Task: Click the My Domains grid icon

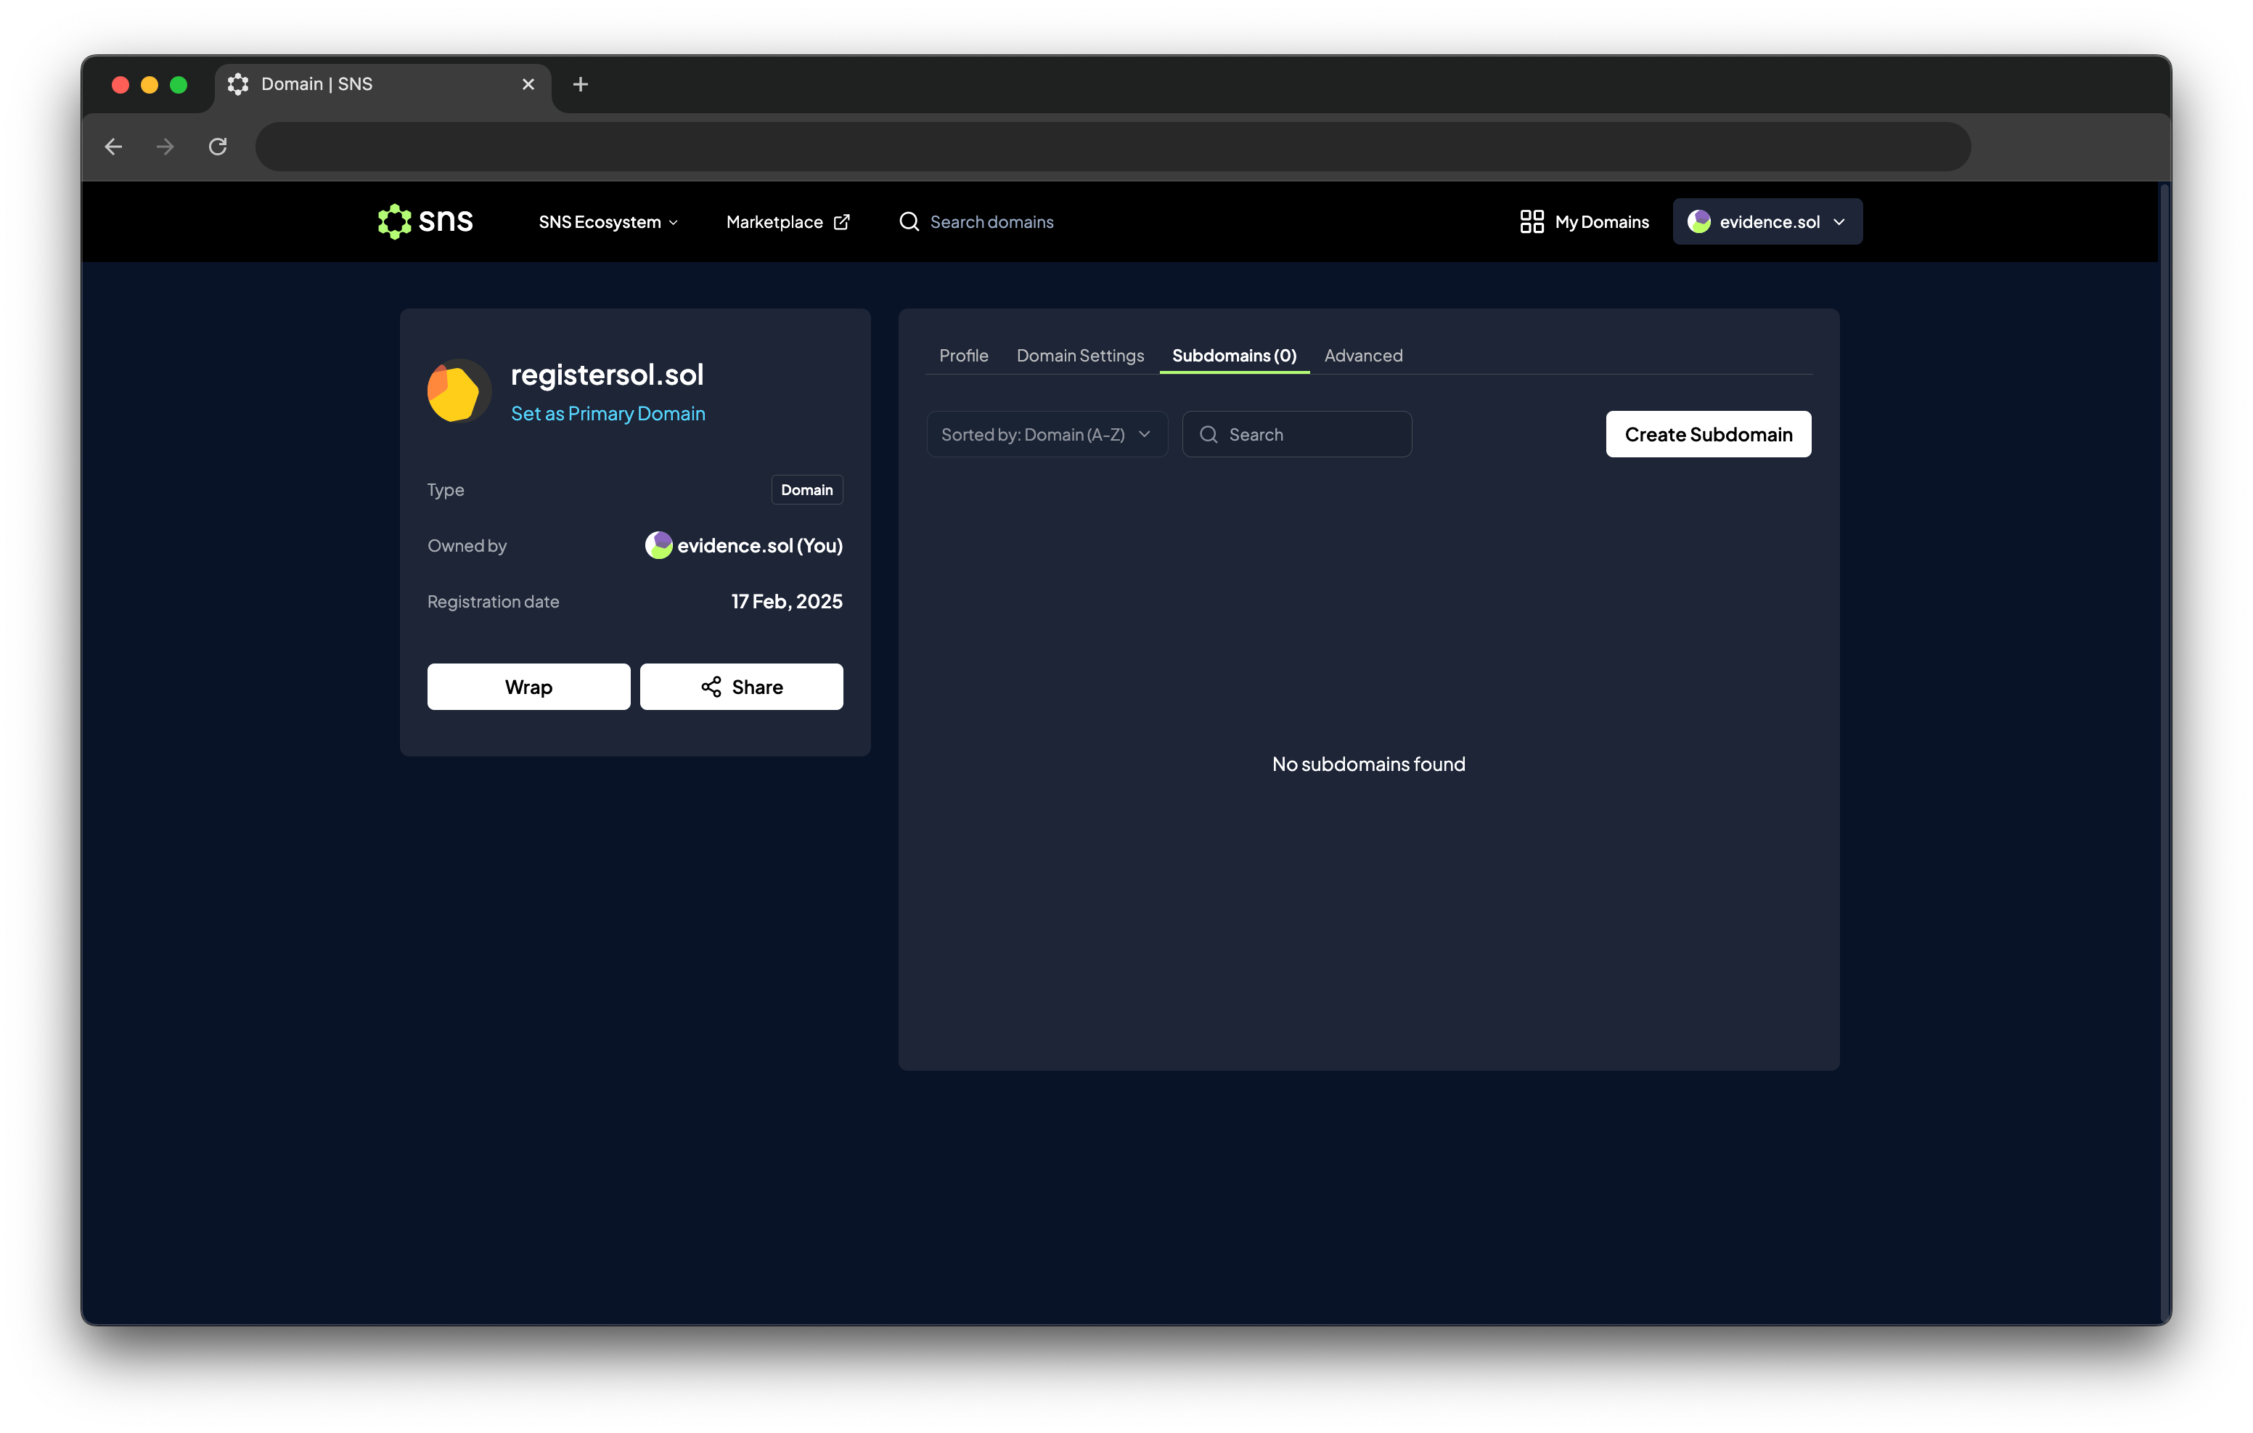Action: click(x=1531, y=222)
